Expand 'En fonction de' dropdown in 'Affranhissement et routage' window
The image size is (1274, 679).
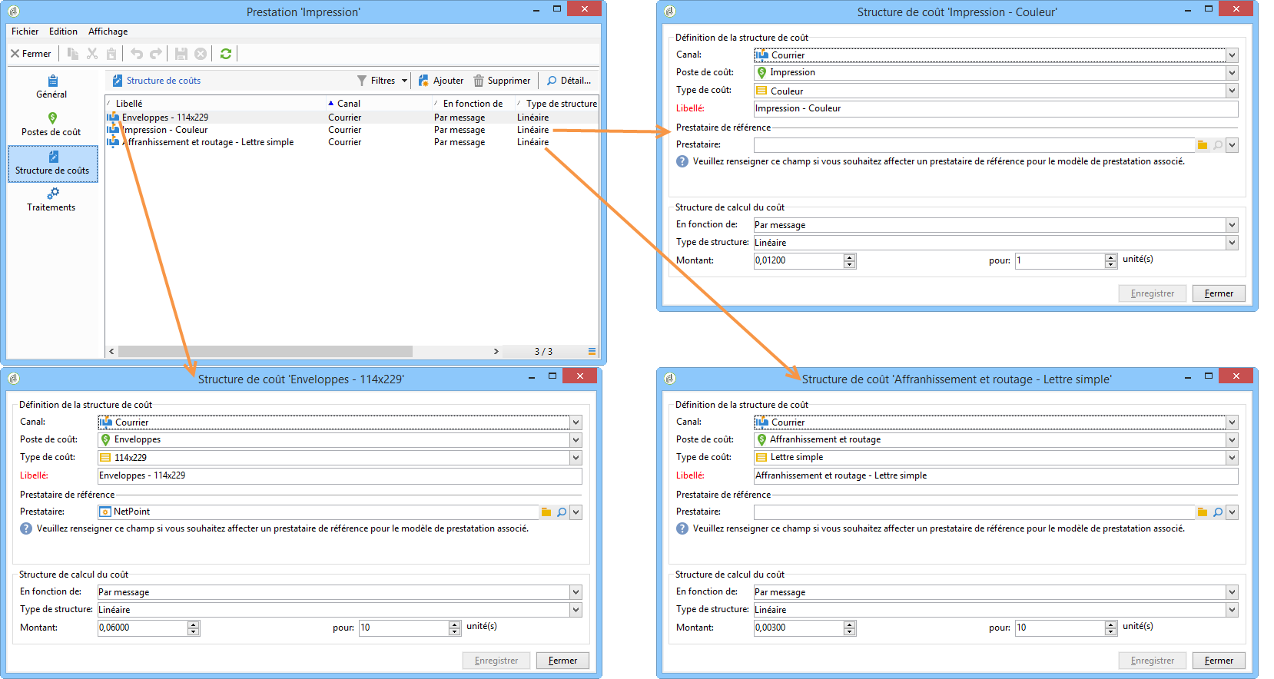click(1232, 592)
